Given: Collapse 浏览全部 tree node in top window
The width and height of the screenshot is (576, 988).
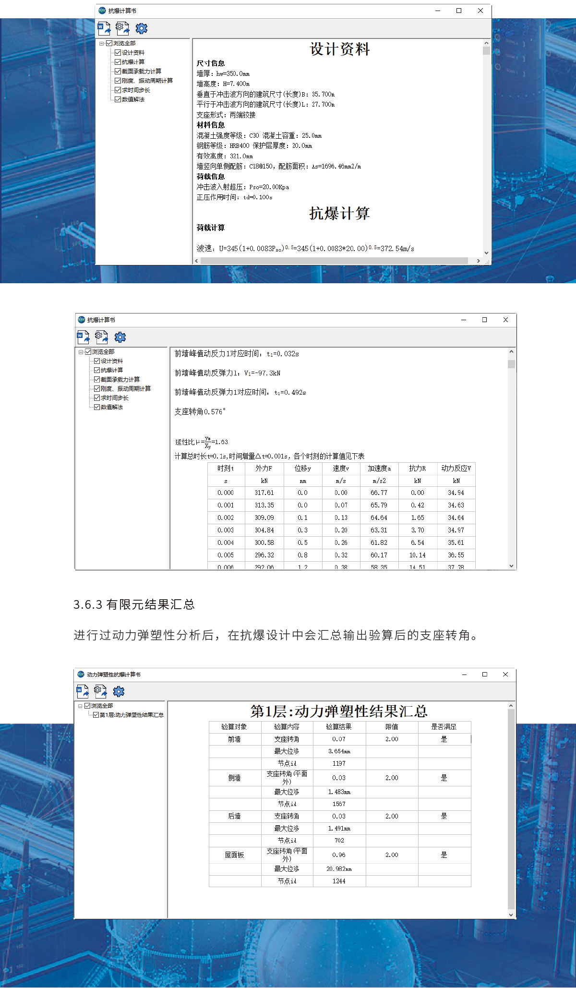Looking at the screenshot, I should pos(101,43).
